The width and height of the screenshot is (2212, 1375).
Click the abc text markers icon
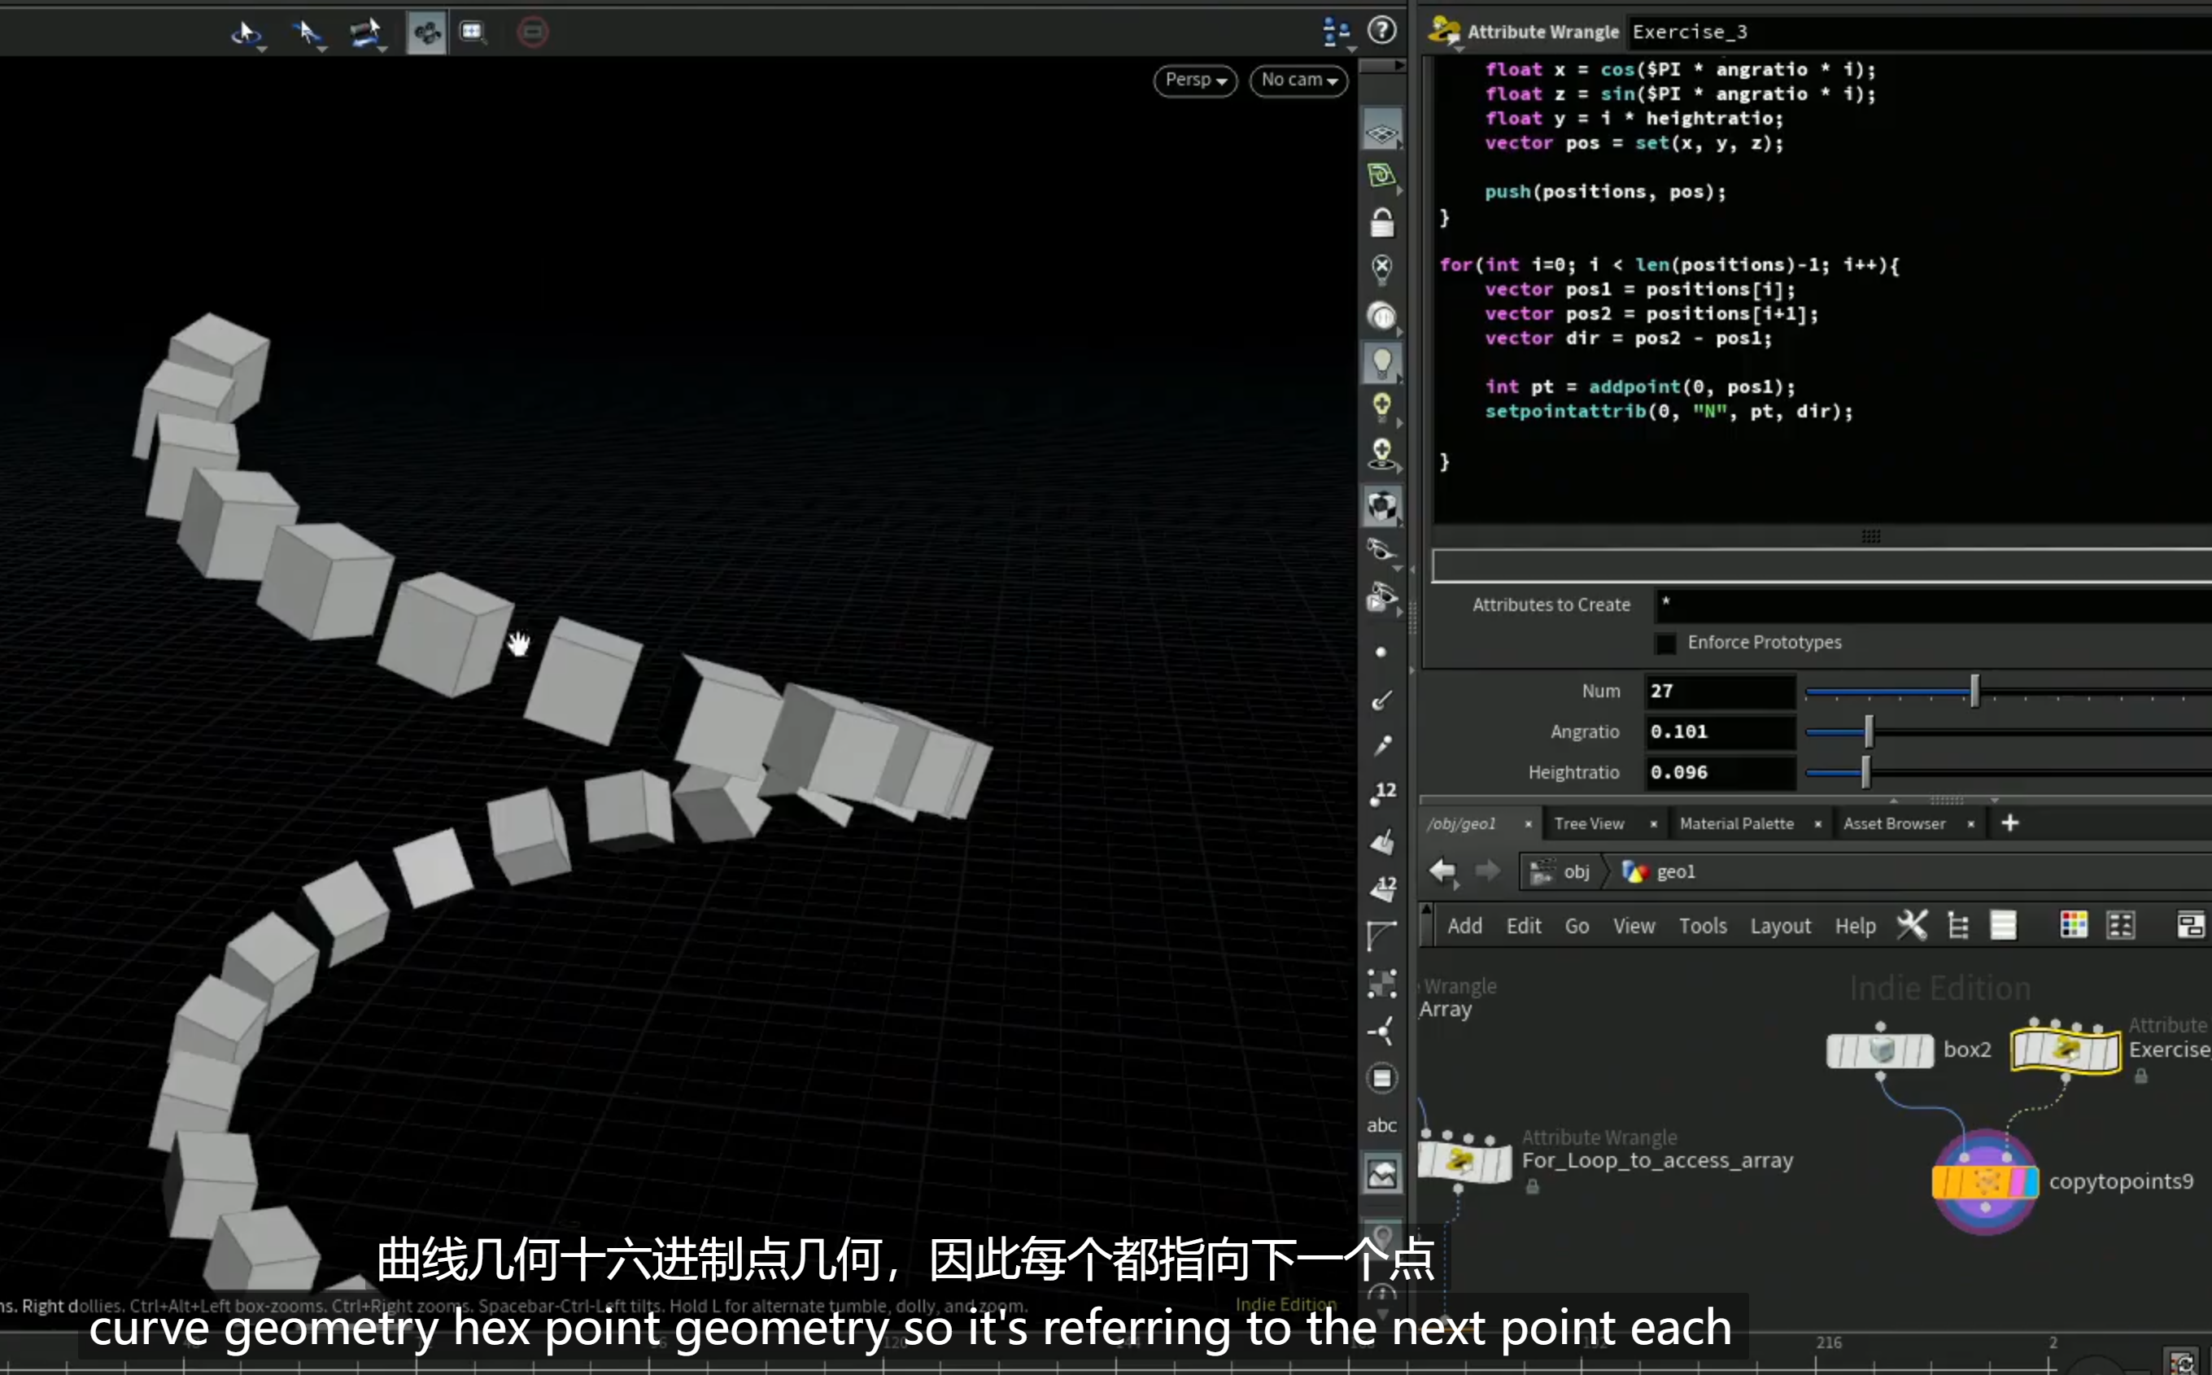click(1382, 1126)
